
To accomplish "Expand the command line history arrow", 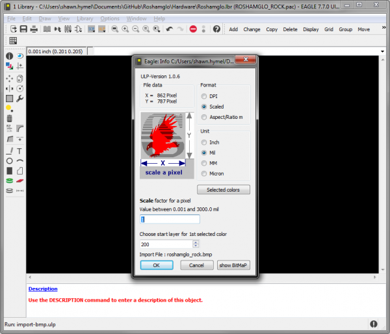I will click(x=382, y=51).
